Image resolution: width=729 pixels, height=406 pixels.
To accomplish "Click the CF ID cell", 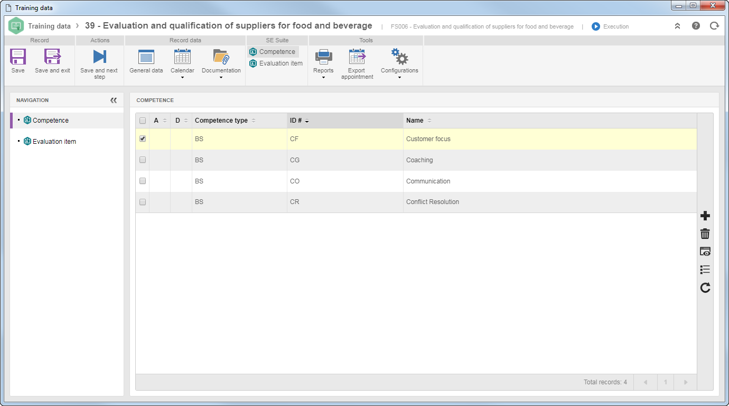I will 345,139.
